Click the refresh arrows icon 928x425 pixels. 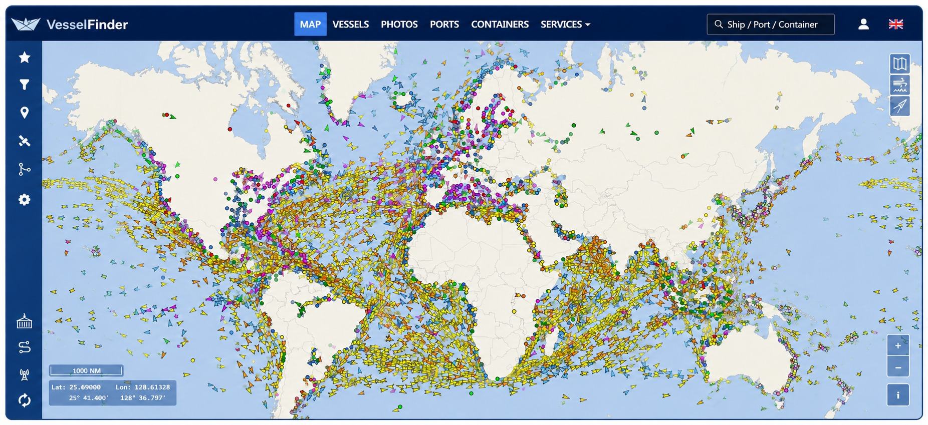24,400
